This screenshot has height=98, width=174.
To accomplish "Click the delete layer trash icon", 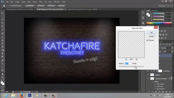I will pos(170,92).
